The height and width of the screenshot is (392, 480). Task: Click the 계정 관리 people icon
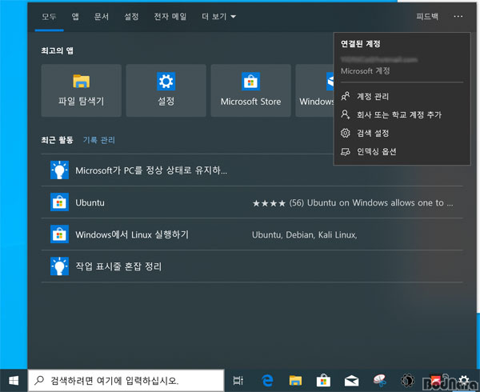(346, 96)
